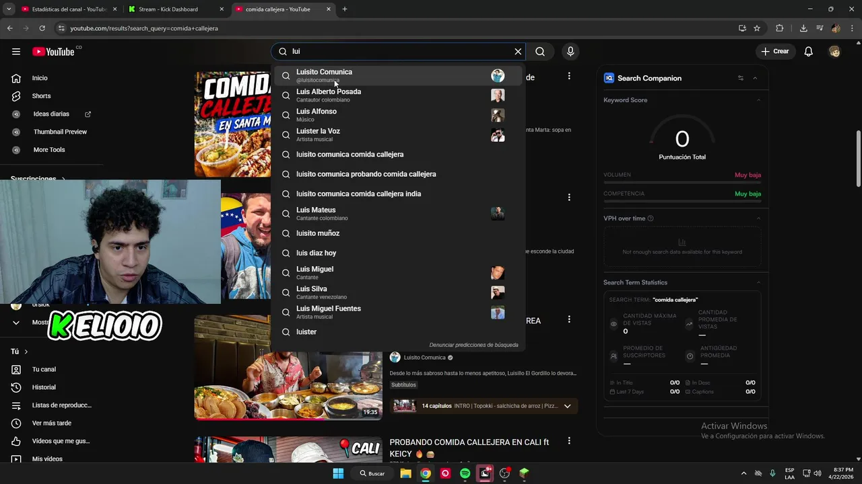Open the Windows Start menu
The height and width of the screenshot is (484, 862).
tap(338, 473)
